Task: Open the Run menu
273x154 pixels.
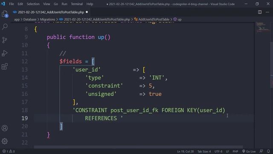Action: [x=64, y=4]
